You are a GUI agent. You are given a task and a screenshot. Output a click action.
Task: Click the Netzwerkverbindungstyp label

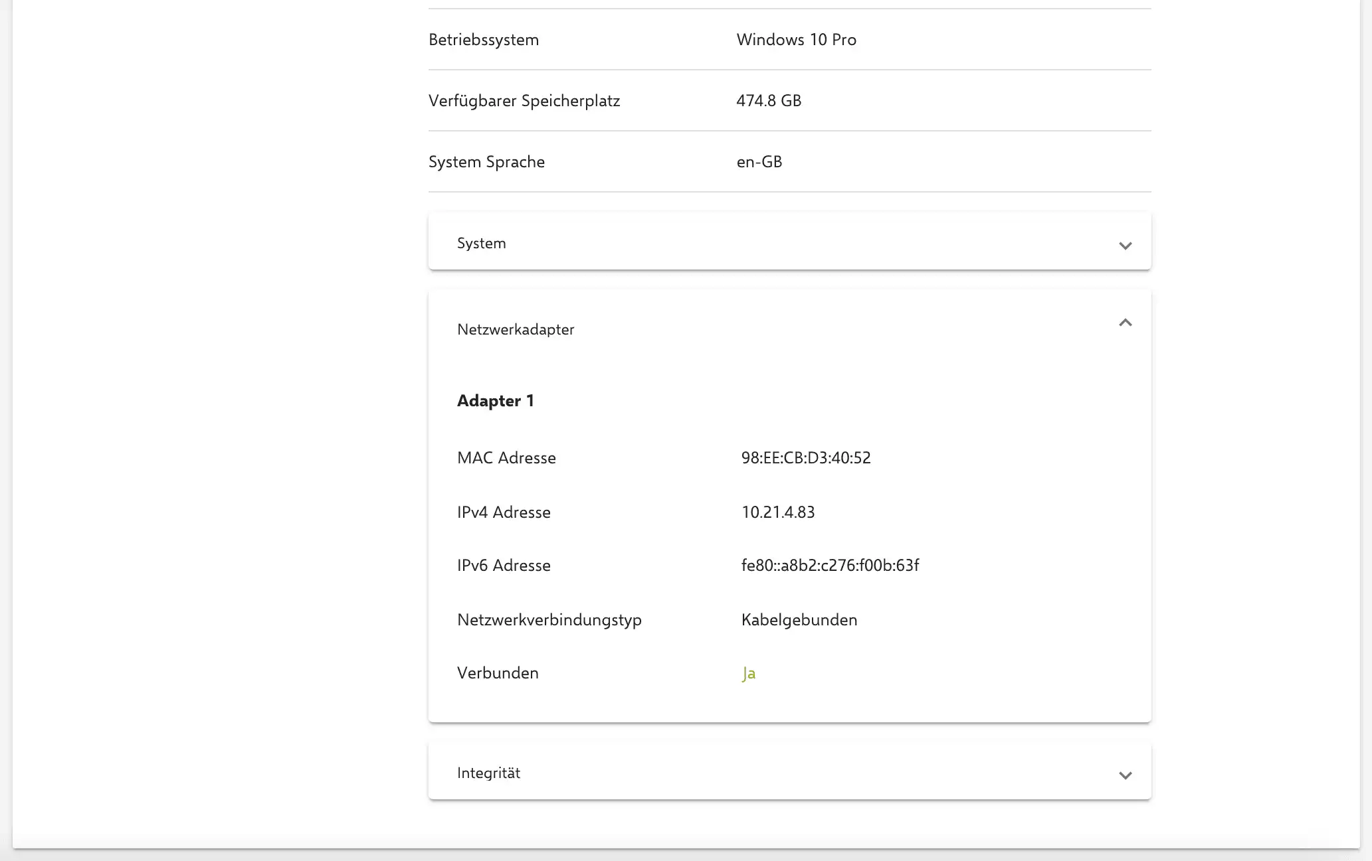tap(549, 619)
